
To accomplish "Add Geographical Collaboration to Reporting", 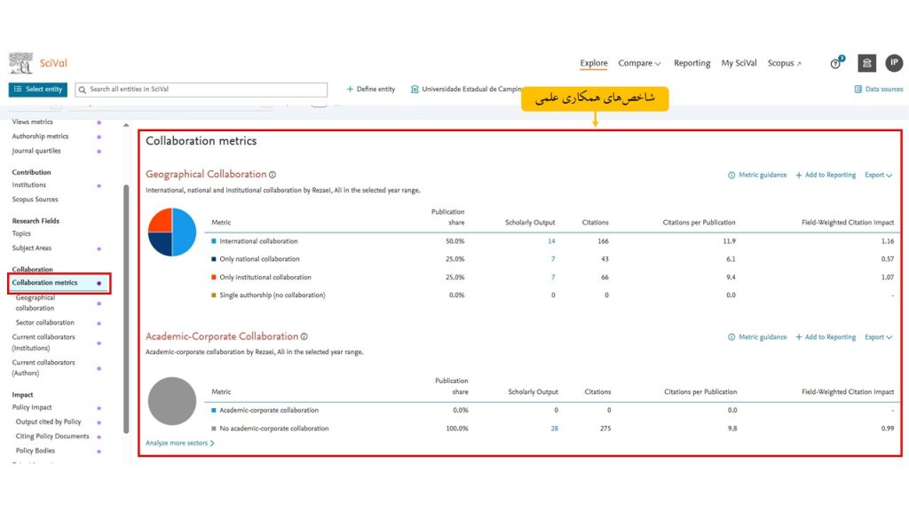I will coord(826,175).
